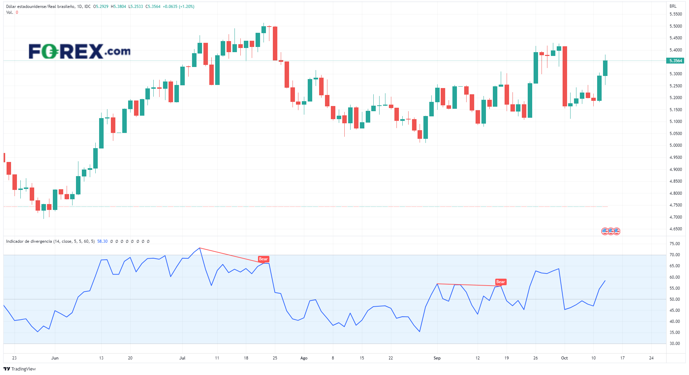This screenshot has width=689, height=375.
Task: Click the low value L5.2533
Action: tap(136, 7)
